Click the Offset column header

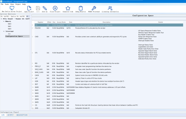point(49,22)
